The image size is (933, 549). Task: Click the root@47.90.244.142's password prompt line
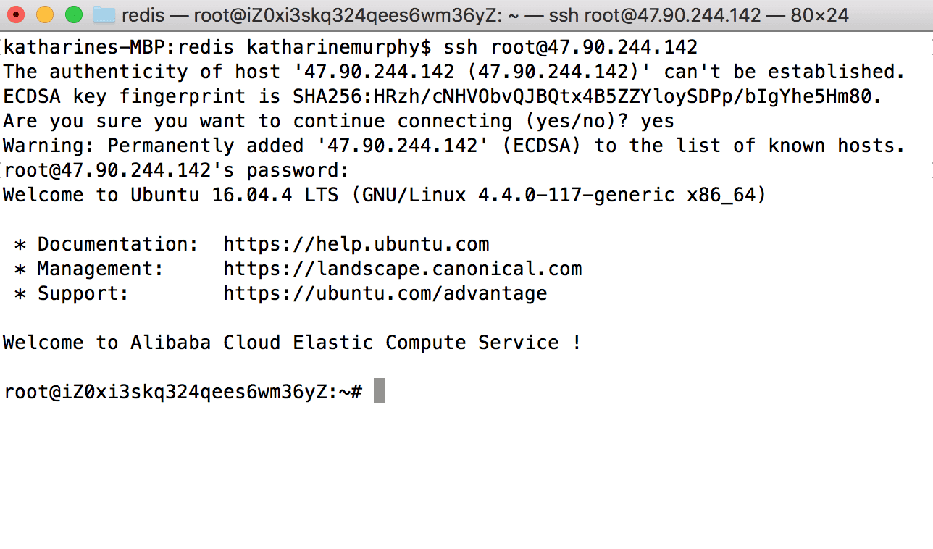pos(177,170)
